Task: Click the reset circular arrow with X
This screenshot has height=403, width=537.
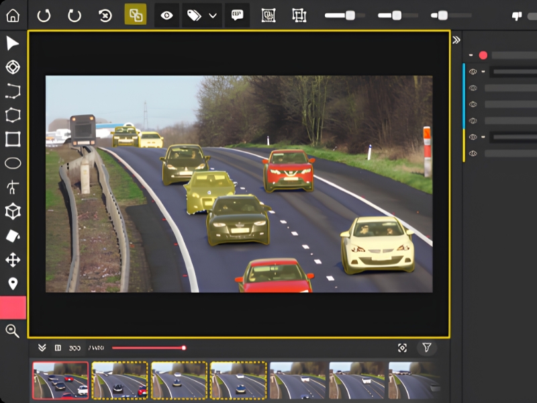Action: click(x=105, y=15)
